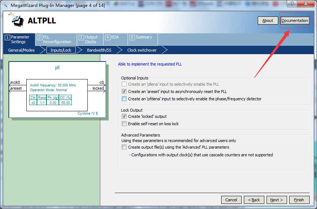This screenshot has width=317, height=209.
Task: Open the Documentation button
Action: pyautogui.click(x=295, y=20)
